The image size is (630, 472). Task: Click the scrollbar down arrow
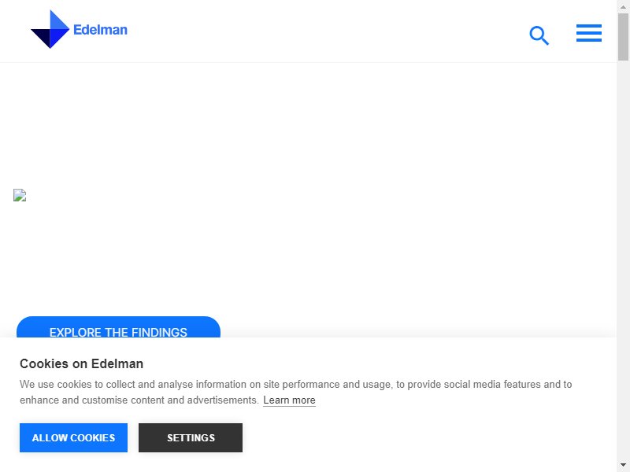pyautogui.click(x=623, y=466)
